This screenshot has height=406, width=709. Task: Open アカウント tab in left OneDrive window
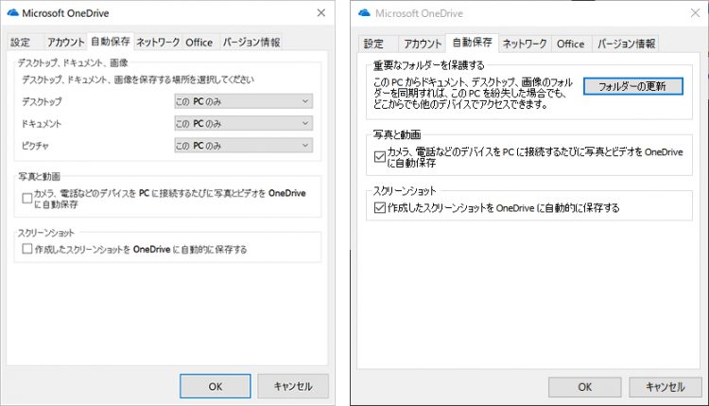(66, 42)
